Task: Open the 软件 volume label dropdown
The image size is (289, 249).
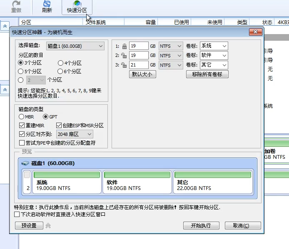Action: click(x=214, y=55)
